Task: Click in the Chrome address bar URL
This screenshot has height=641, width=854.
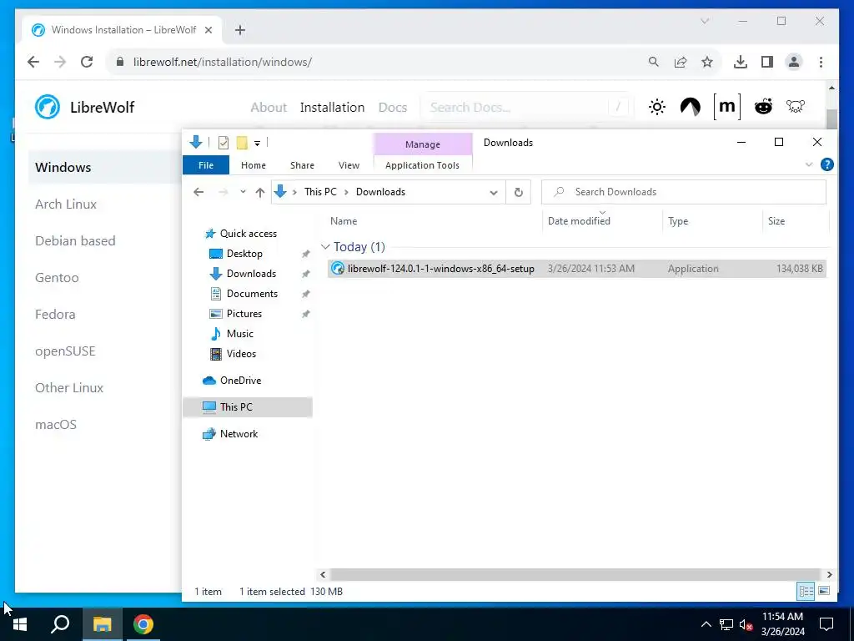Action: pos(223,62)
